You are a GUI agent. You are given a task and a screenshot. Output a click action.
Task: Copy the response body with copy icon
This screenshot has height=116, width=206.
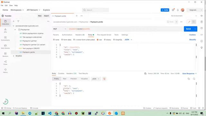tap(189, 79)
